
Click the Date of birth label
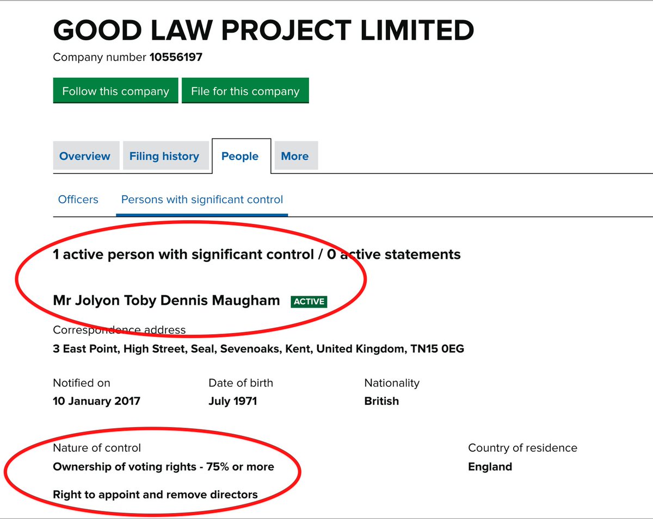[241, 383]
